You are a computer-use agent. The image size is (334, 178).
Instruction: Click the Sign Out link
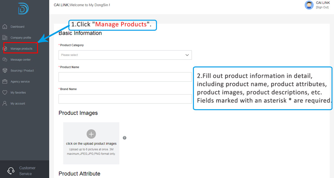click(322, 8)
